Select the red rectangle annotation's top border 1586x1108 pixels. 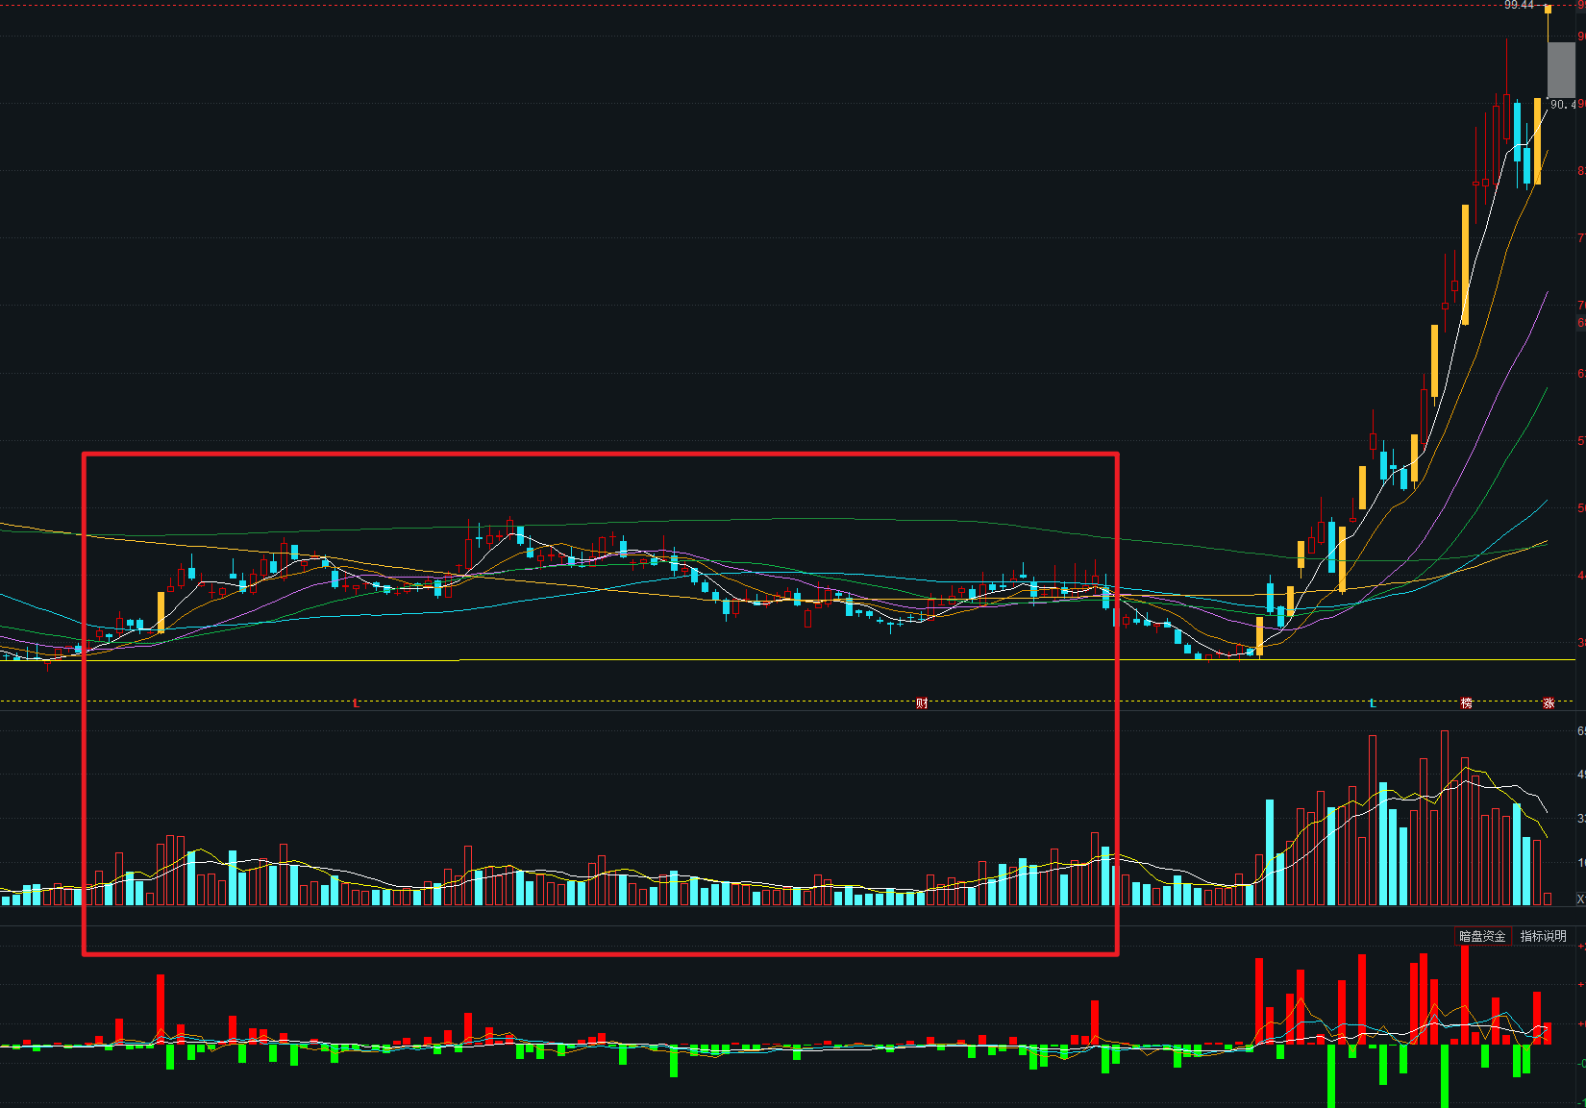point(601,454)
